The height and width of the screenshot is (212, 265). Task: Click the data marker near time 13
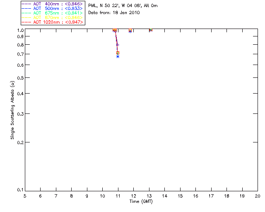tap(151, 30)
